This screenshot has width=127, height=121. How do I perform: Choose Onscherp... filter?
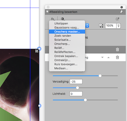coord(67,44)
